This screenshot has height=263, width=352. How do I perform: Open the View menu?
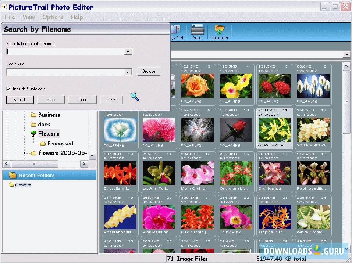click(x=29, y=17)
